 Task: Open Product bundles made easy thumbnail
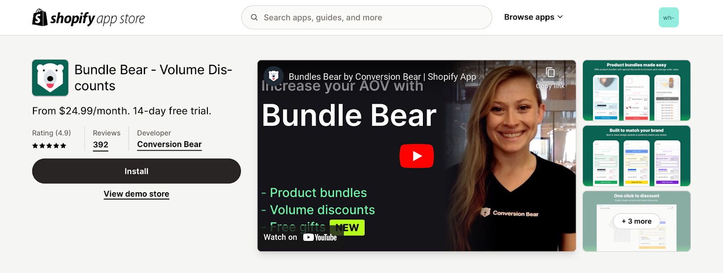(637, 90)
